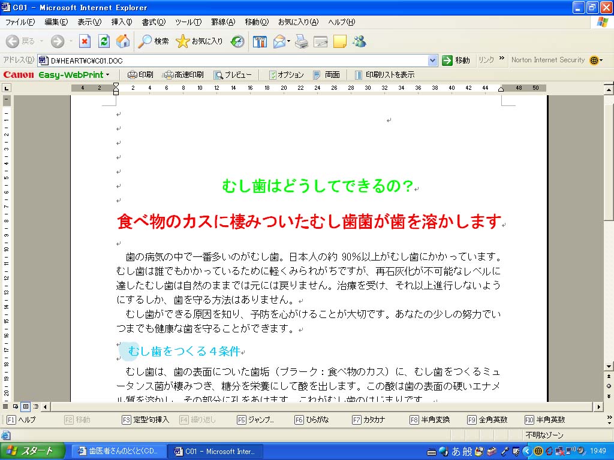Click the printer icon in IE toolbar
Viewport: 614px width, 460px height.
pos(301,41)
